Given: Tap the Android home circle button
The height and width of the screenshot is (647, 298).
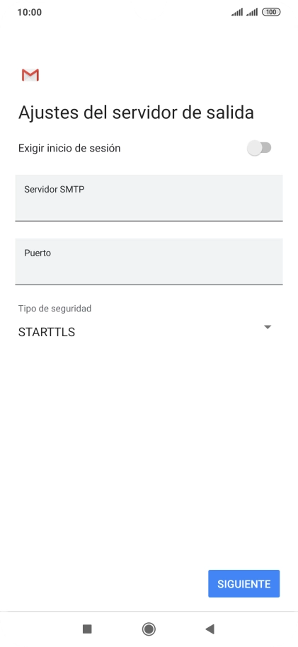Looking at the screenshot, I should [x=149, y=629].
